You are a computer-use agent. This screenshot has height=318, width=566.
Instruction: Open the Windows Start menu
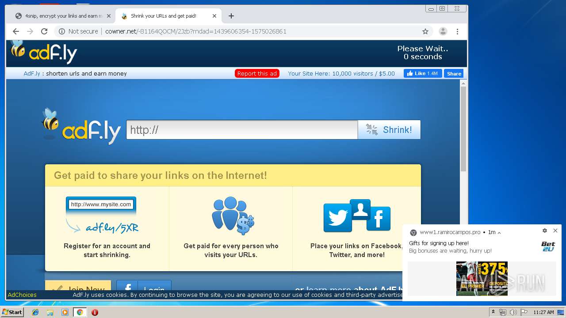tap(12, 312)
